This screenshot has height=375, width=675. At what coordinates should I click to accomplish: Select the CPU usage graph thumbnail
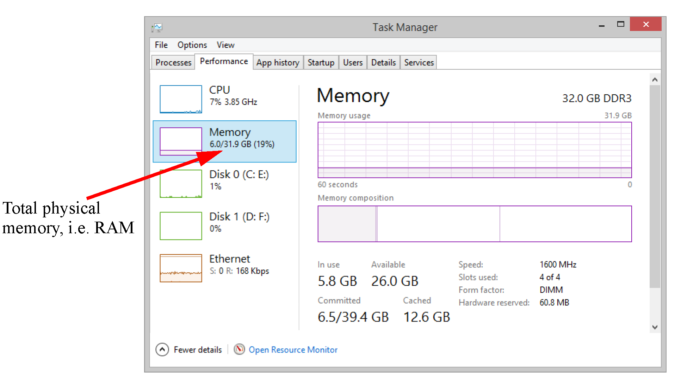(x=181, y=99)
